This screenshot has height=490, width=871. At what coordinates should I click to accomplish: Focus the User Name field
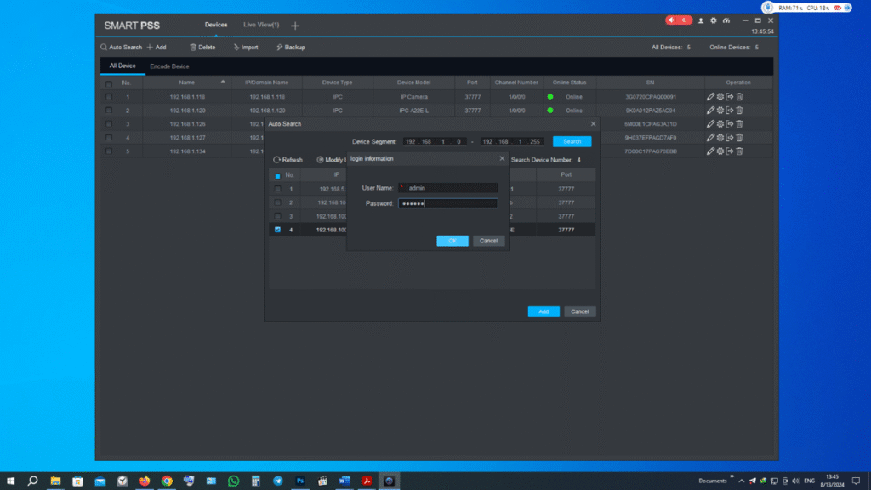[447, 188]
